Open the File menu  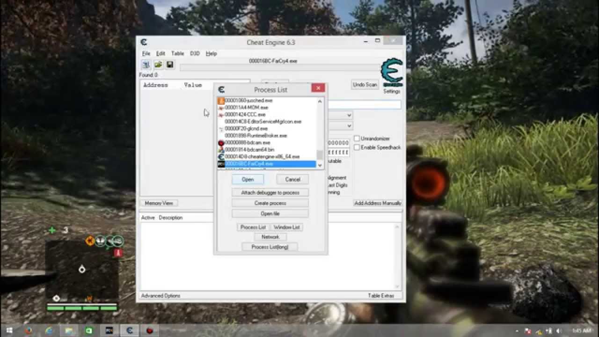[x=146, y=53]
